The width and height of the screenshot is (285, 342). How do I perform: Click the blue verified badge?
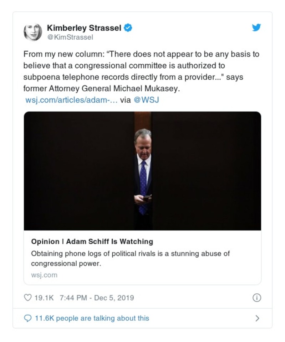point(128,28)
